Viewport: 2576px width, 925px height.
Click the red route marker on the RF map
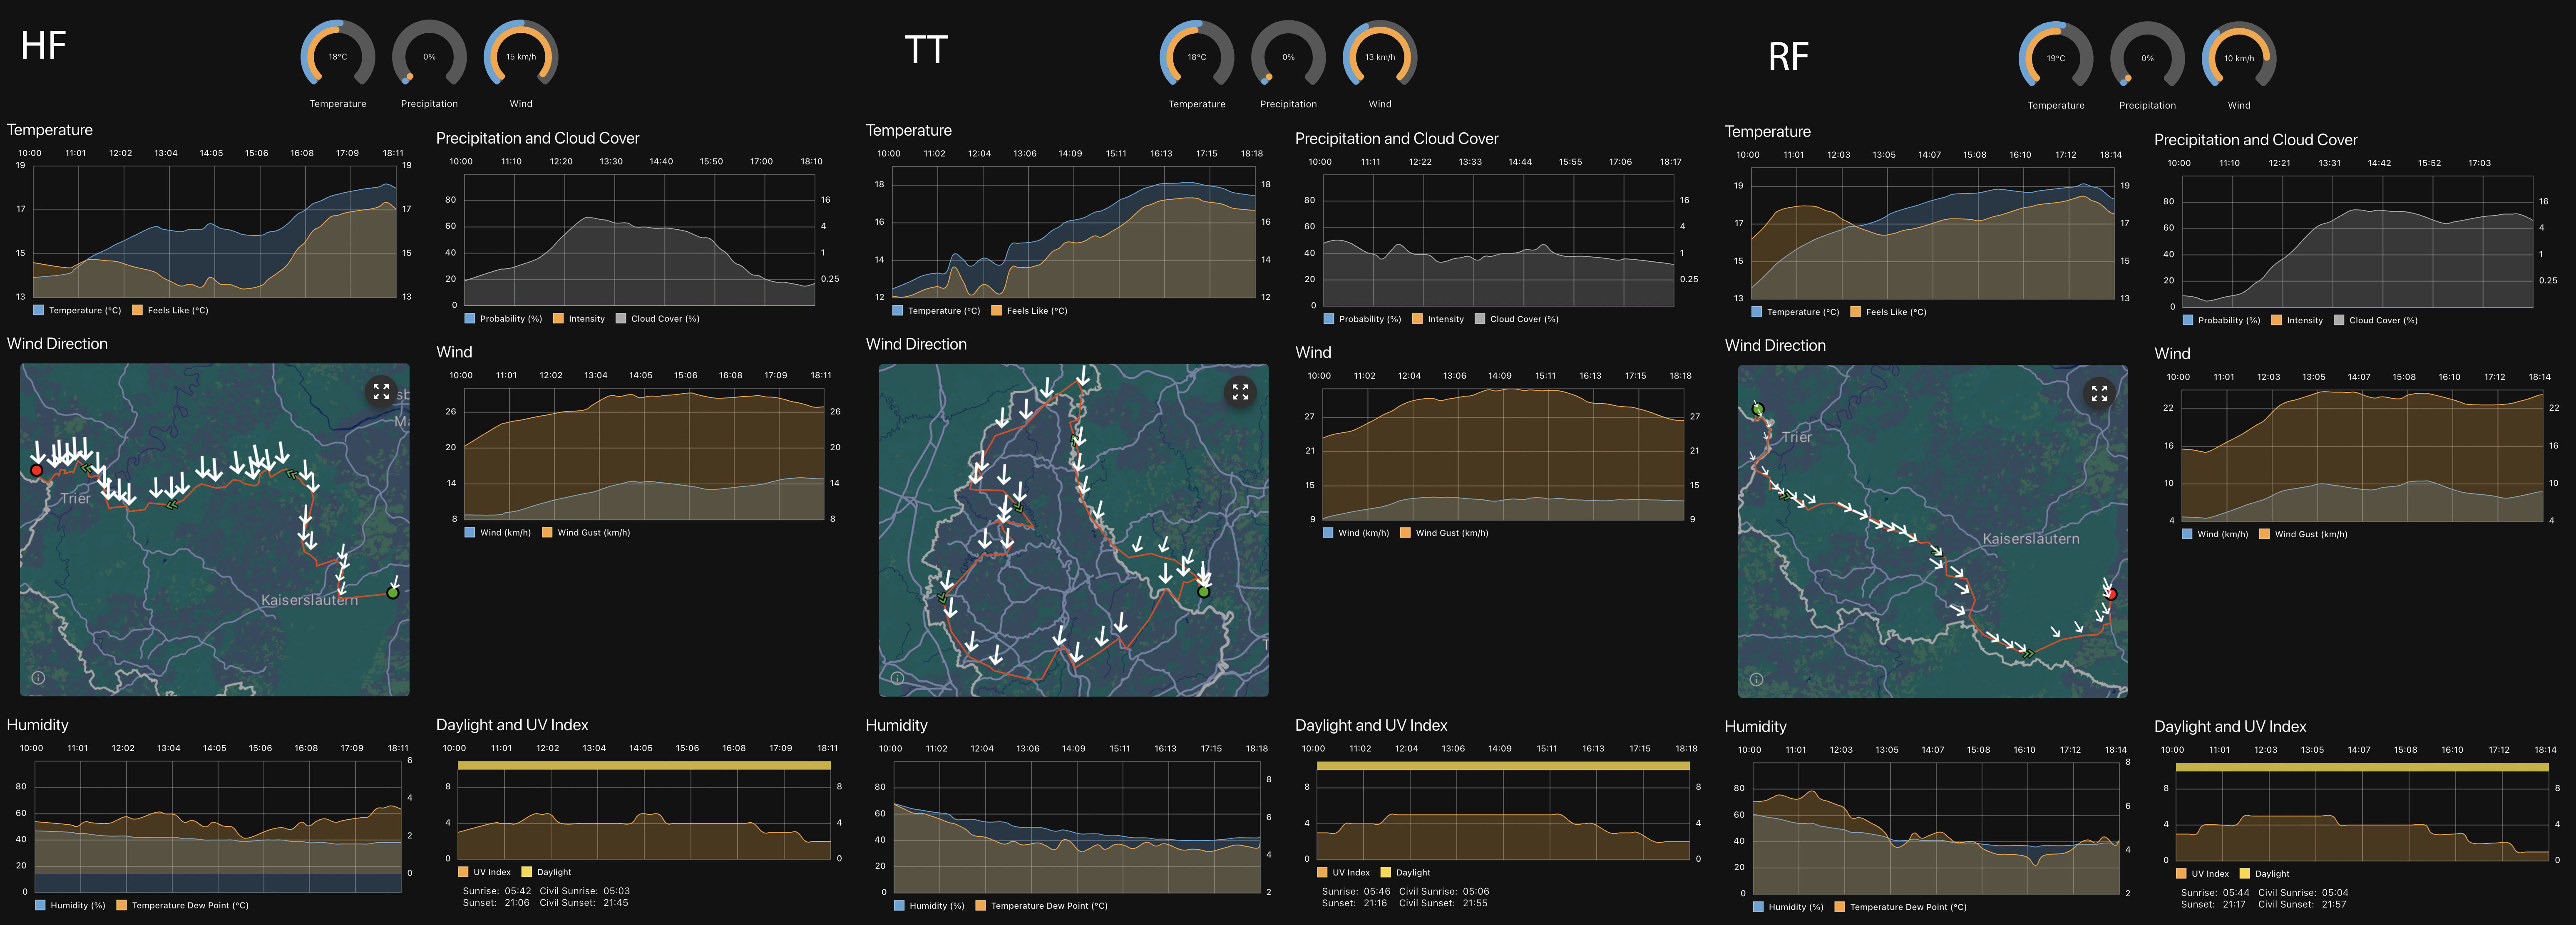(x=2111, y=594)
